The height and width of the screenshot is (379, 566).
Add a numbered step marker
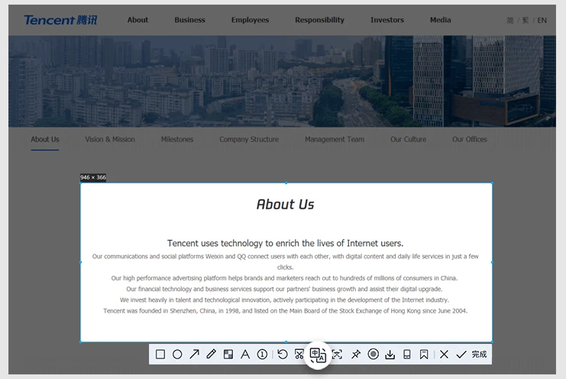262,355
